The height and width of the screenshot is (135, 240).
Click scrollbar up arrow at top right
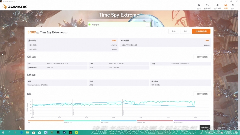[x=239, y=11]
